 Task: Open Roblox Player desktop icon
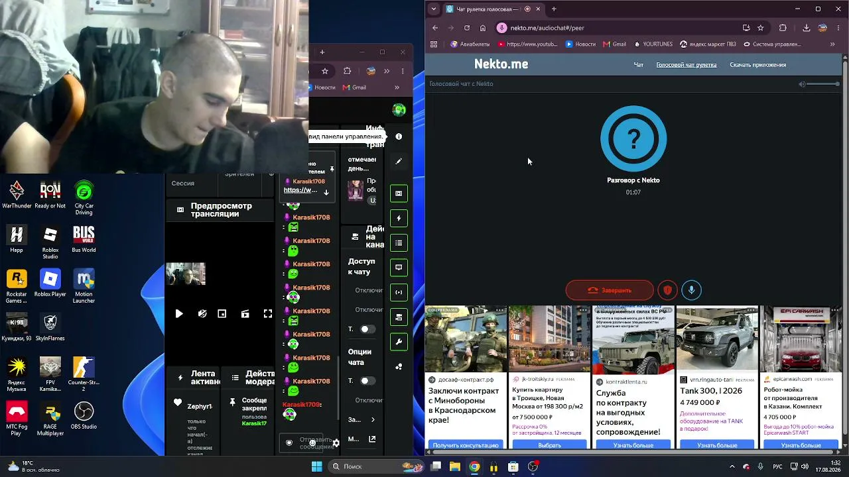[50, 283]
